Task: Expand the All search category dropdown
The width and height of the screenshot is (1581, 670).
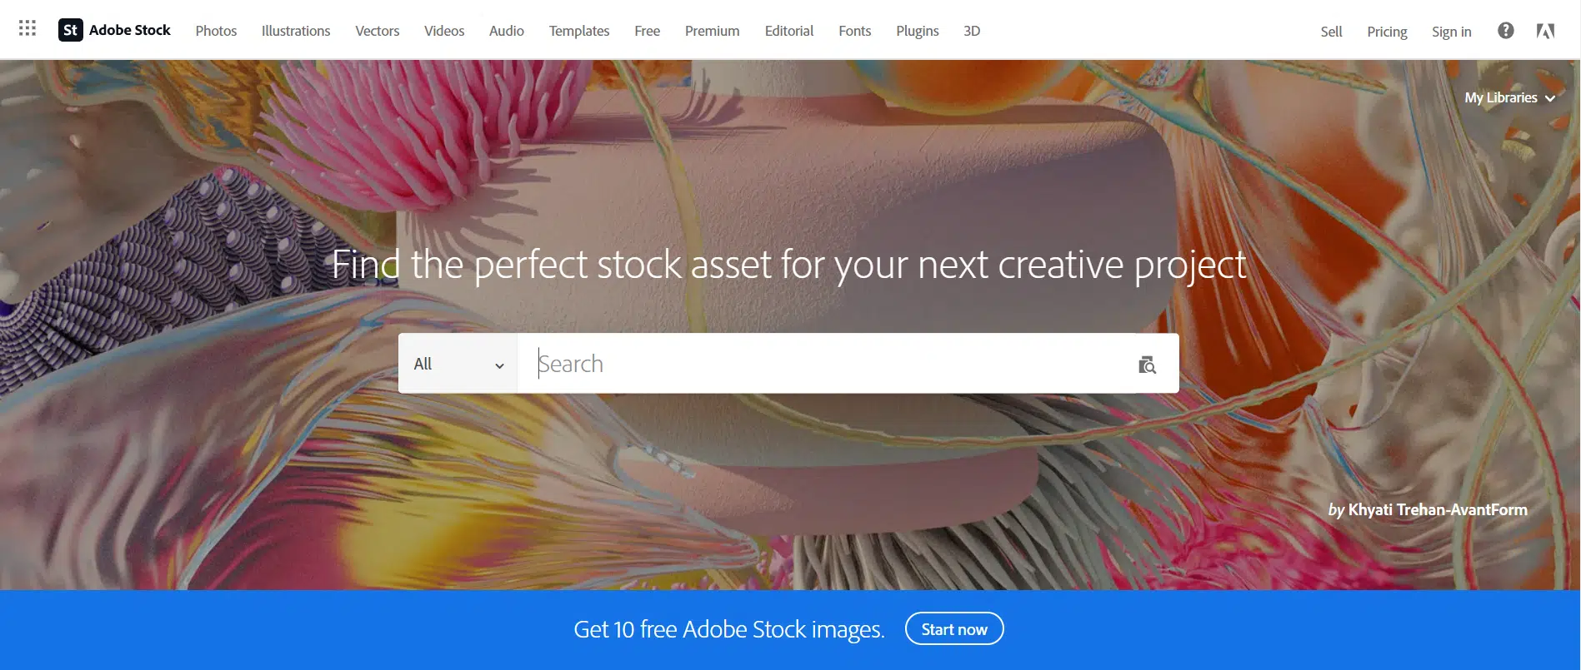Action: pos(457,364)
